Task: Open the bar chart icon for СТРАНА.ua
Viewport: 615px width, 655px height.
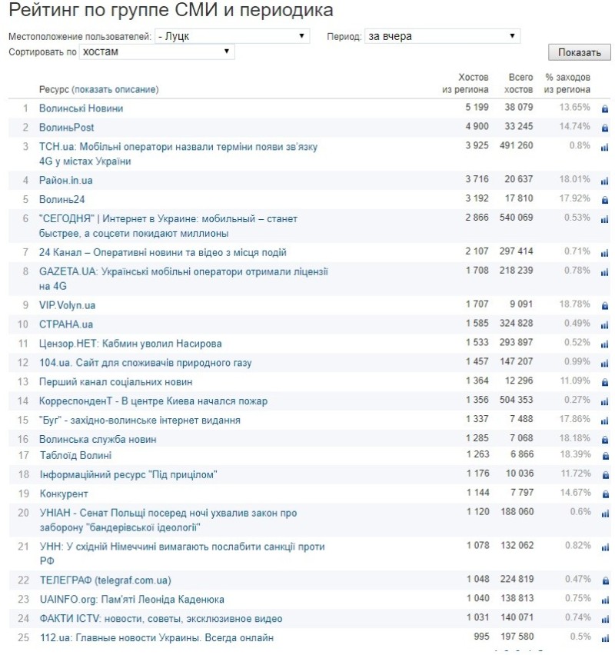Action: pyautogui.click(x=604, y=324)
